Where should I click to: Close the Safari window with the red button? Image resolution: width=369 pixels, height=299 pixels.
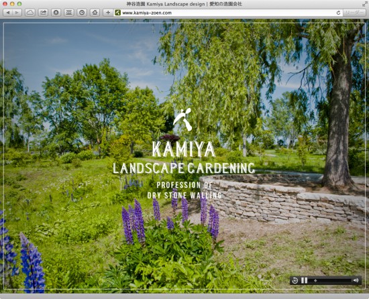5,4
